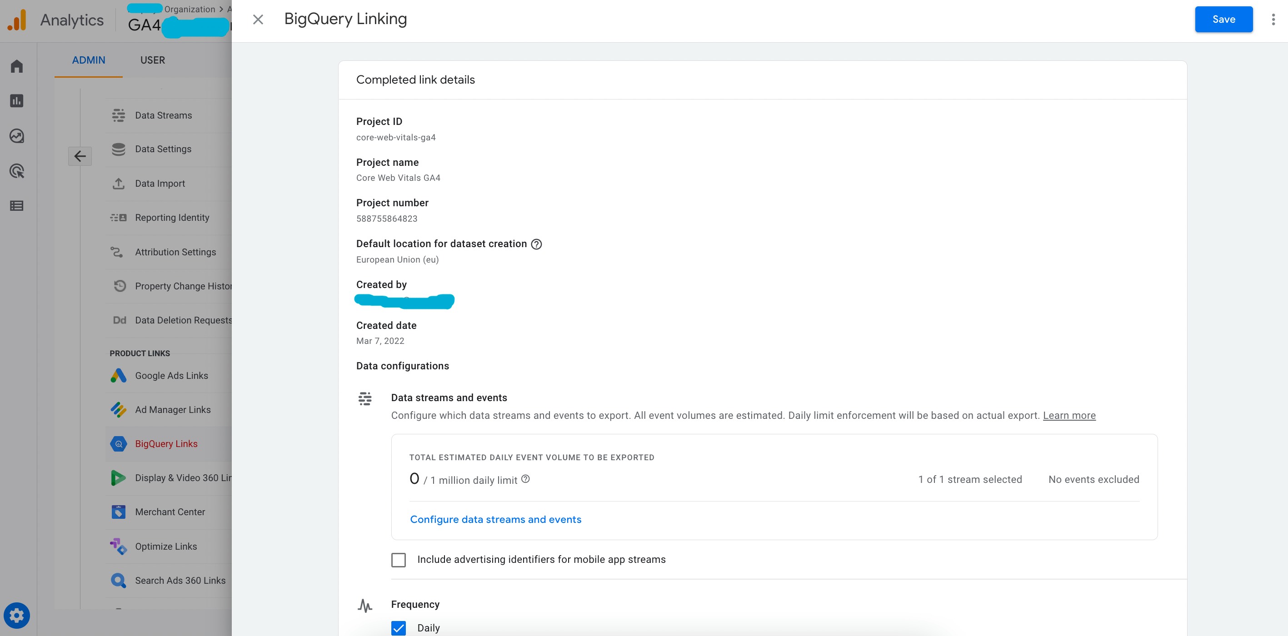Open the Google Ads Links icon

point(119,375)
